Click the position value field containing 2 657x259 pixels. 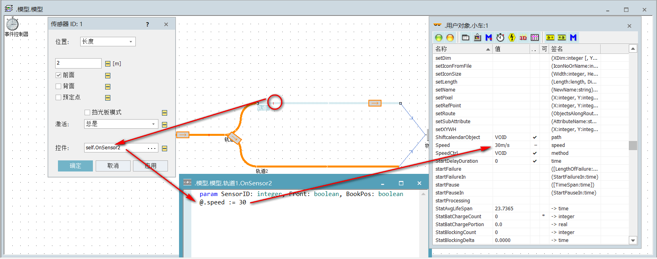(78, 63)
